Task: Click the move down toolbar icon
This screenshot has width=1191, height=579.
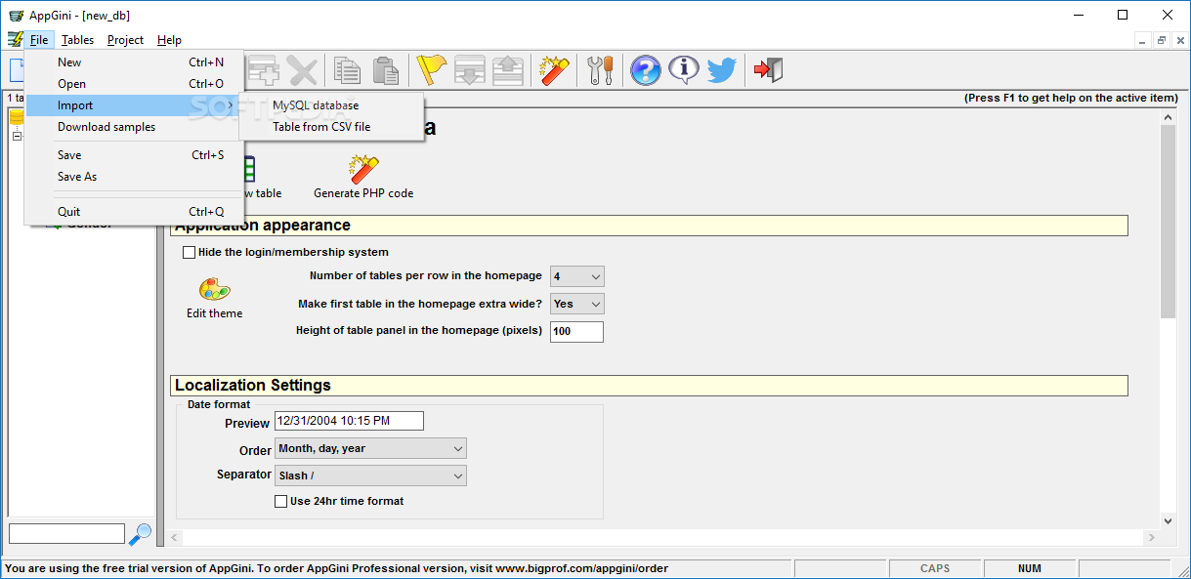Action: pos(470,70)
